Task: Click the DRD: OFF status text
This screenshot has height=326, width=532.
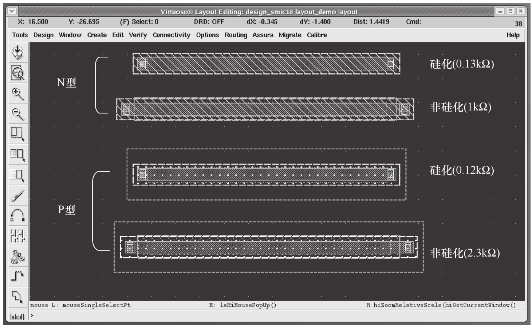Action: click(209, 22)
